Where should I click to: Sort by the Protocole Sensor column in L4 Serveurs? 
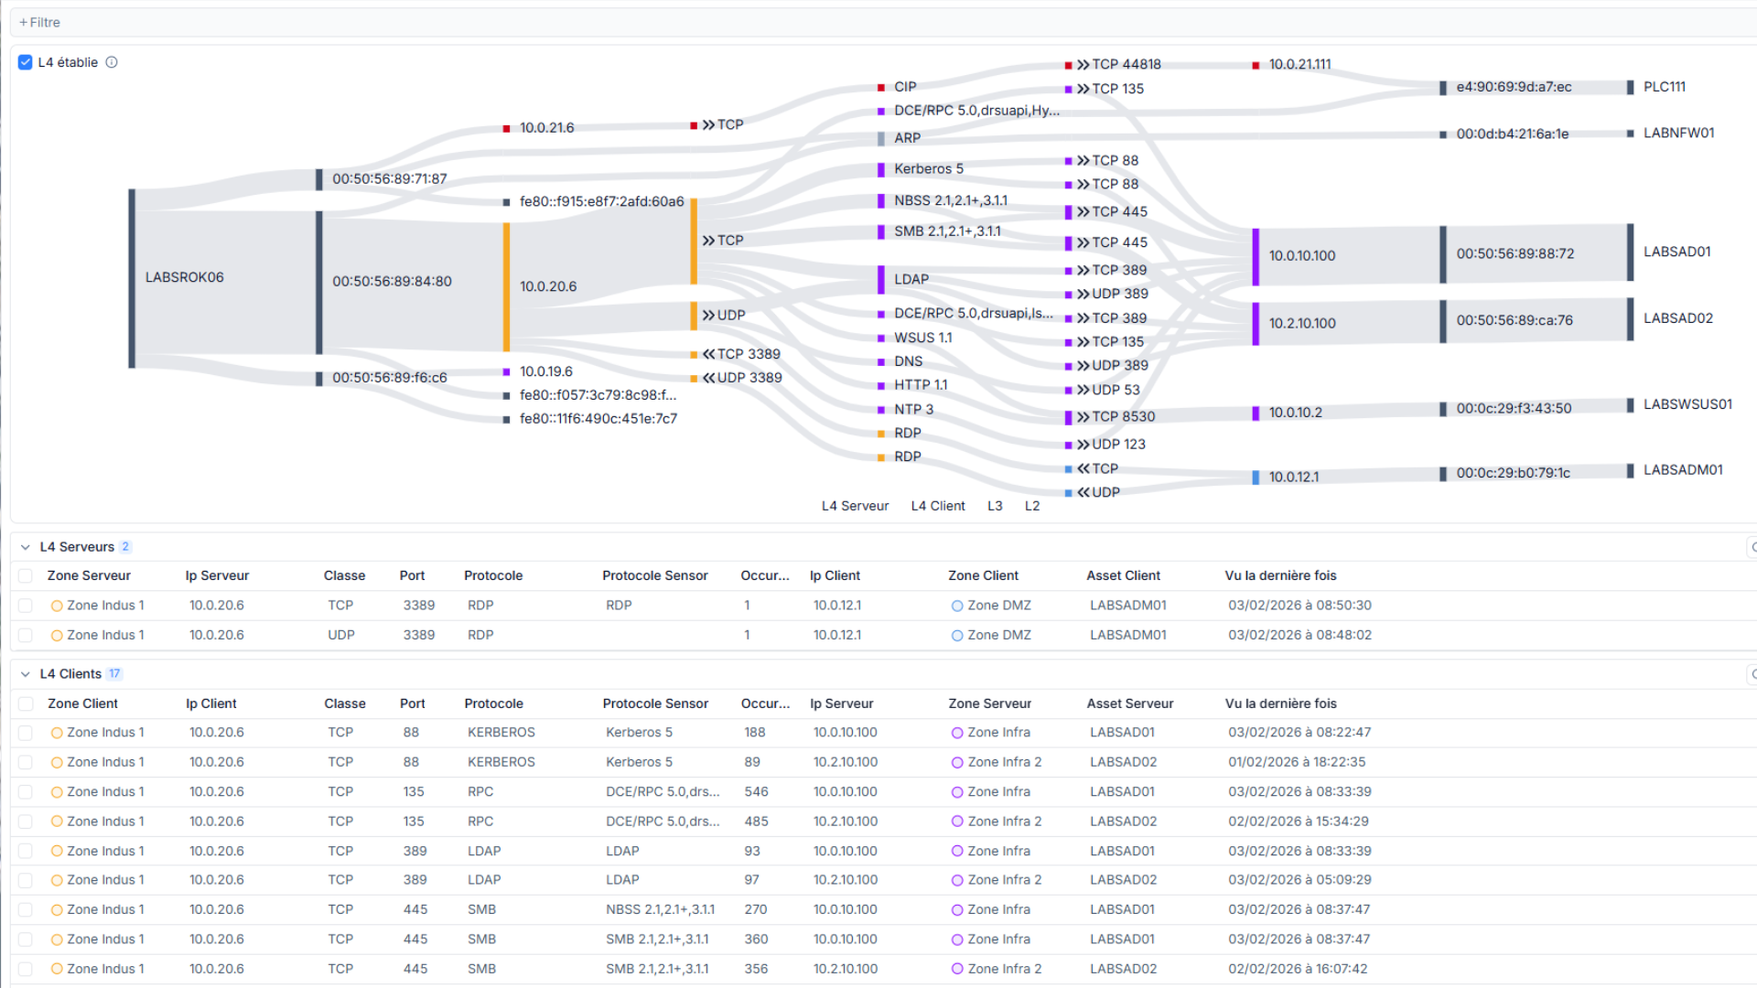(654, 575)
